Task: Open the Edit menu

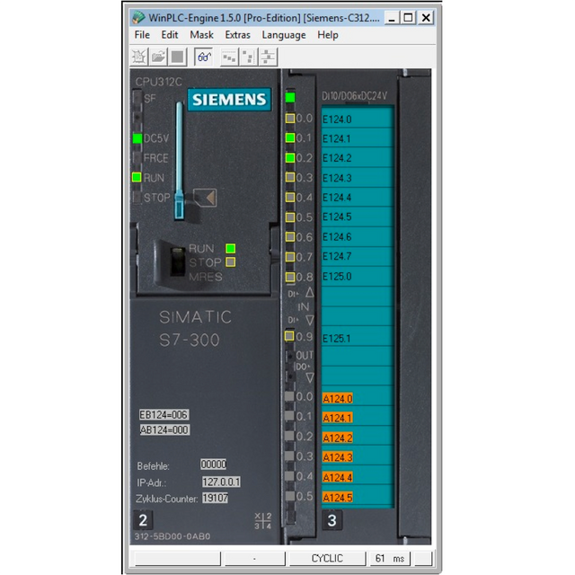Action: pyautogui.click(x=170, y=35)
